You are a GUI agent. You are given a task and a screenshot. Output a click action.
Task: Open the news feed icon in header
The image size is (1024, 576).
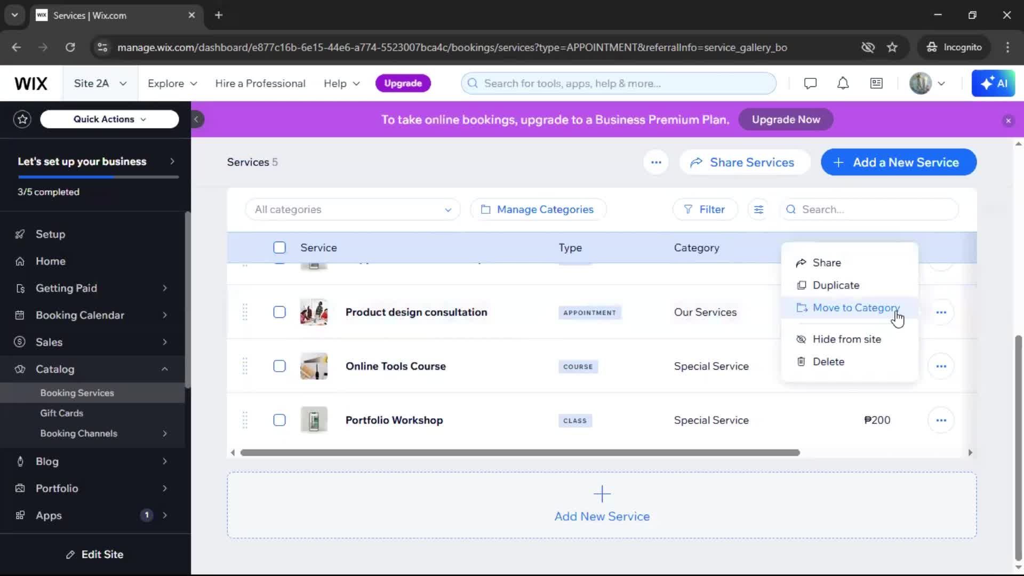(x=876, y=83)
